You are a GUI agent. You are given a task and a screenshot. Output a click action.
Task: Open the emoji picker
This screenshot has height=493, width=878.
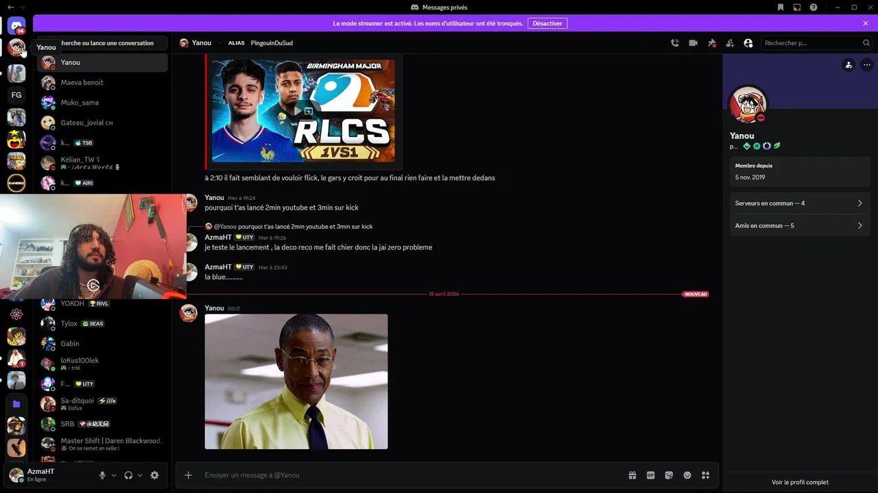[x=687, y=475]
